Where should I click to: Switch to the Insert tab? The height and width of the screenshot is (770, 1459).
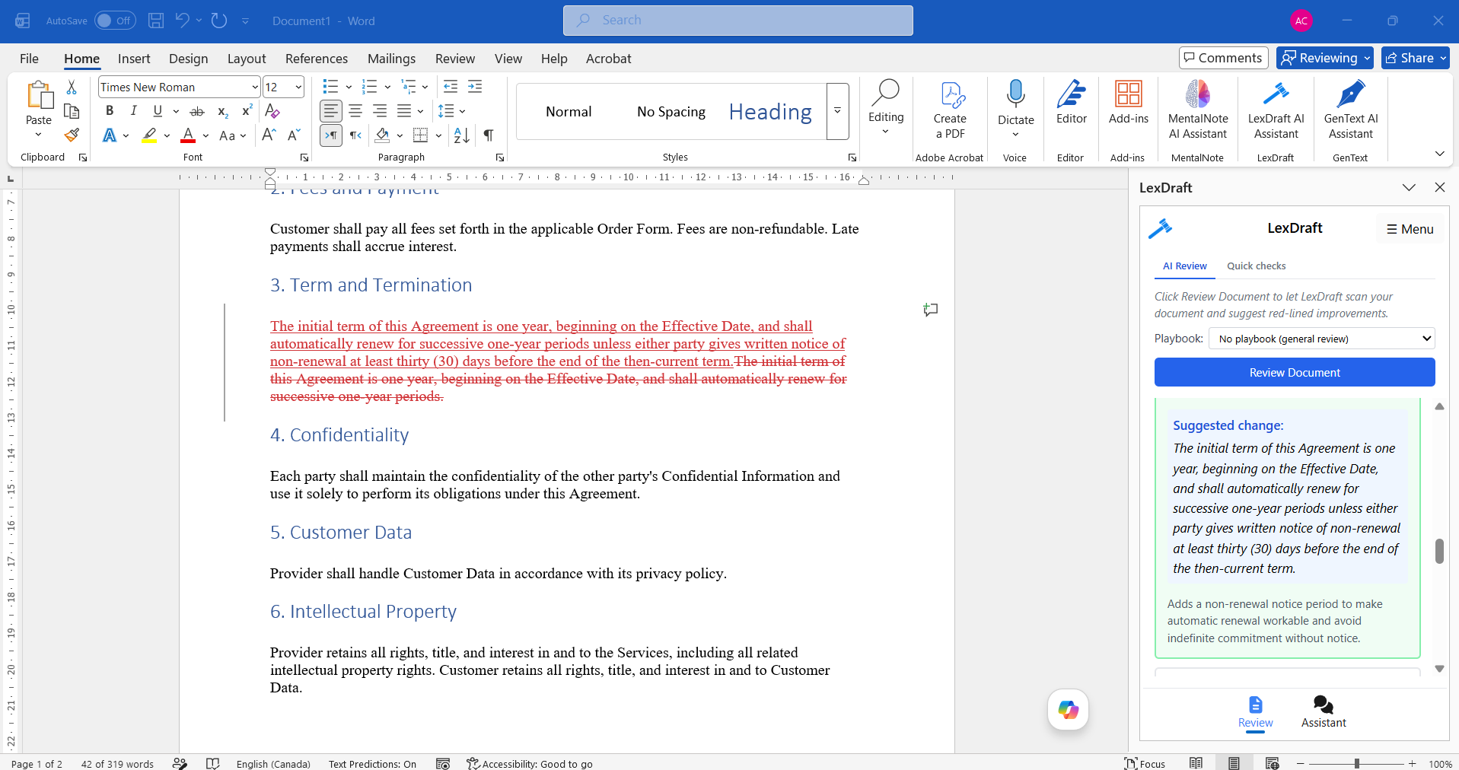[134, 59]
